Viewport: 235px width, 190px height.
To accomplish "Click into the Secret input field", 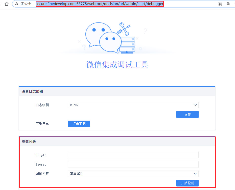I will 133,165.
